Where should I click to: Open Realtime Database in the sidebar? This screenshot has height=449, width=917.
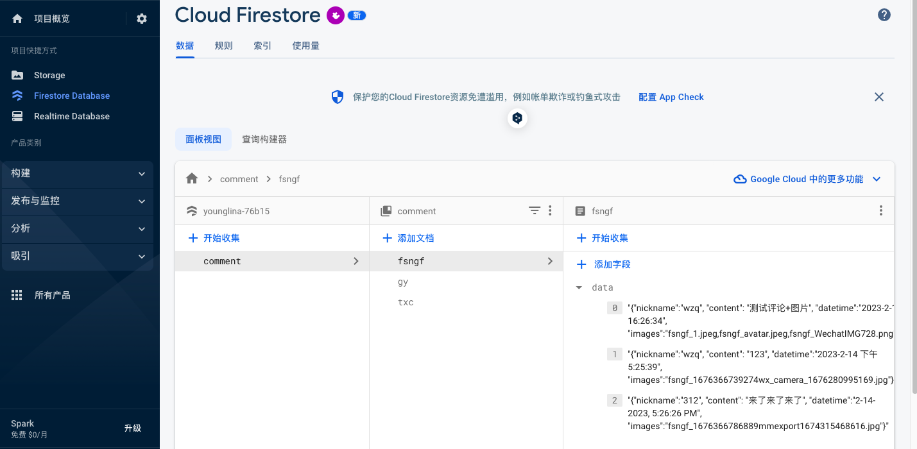point(72,116)
